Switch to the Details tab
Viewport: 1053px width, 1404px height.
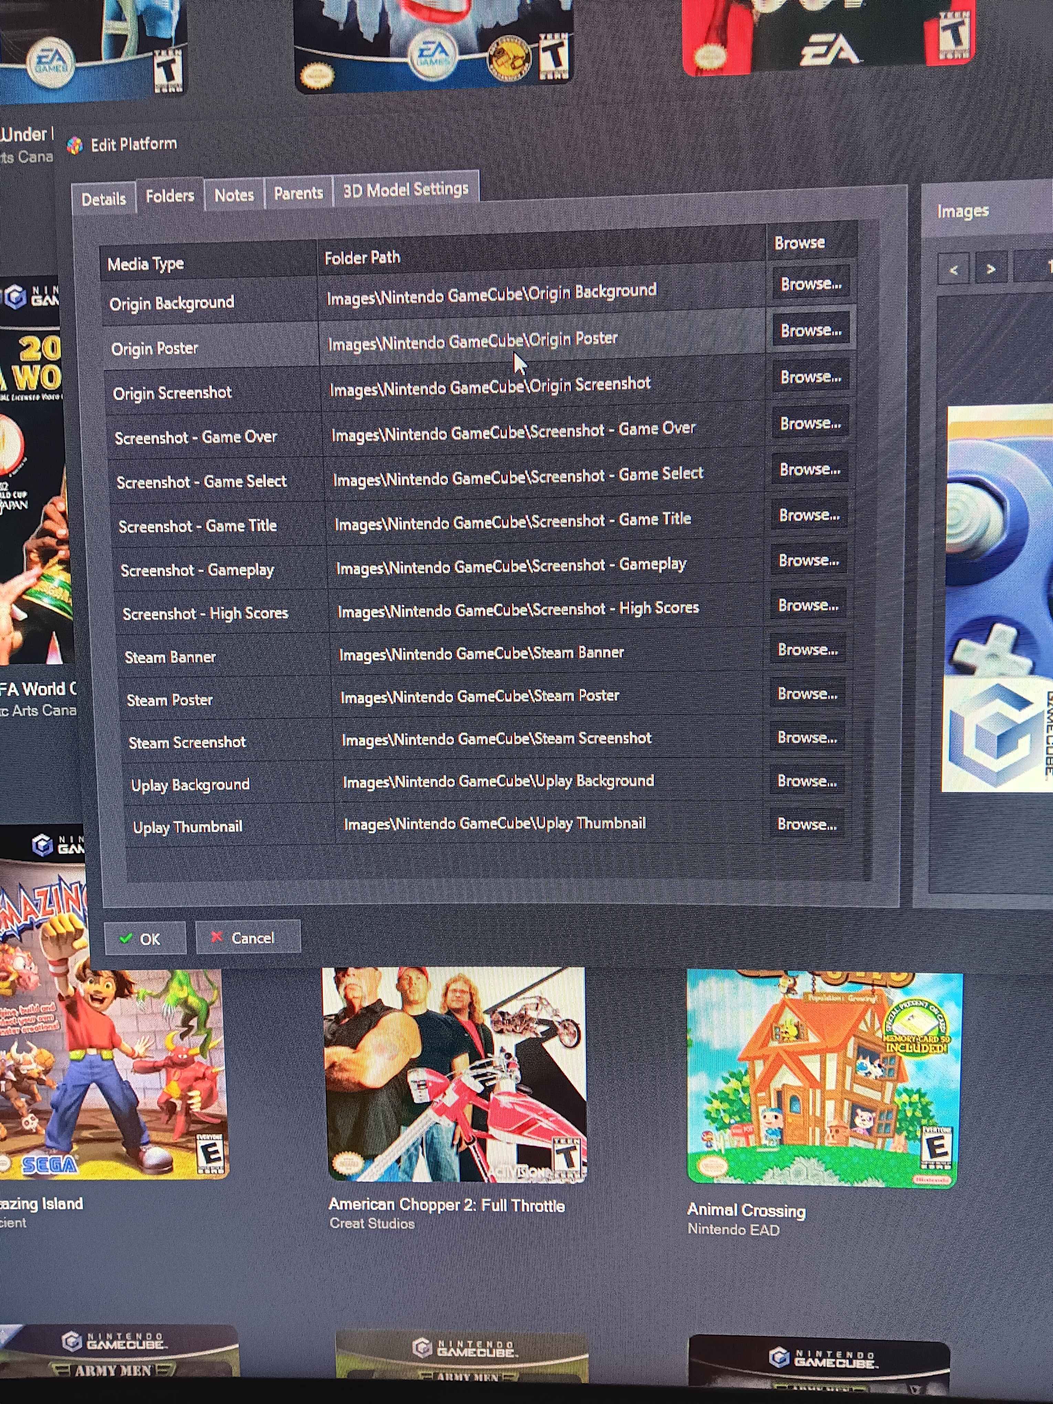[x=104, y=199]
